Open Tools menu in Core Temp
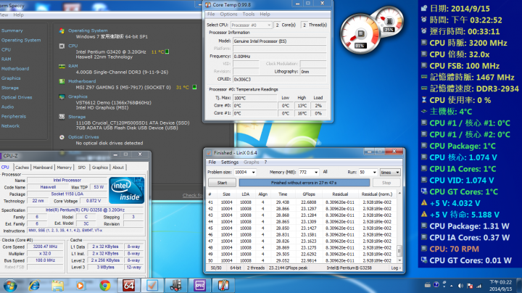The width and height of the screenshot is (522, 293). click(249, 15)
